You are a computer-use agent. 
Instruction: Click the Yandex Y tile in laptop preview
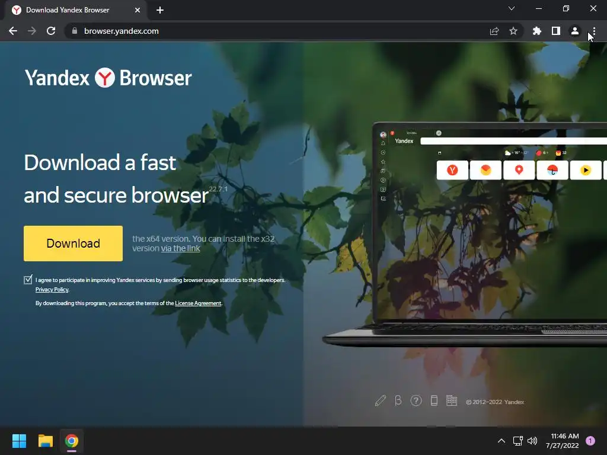452,170
